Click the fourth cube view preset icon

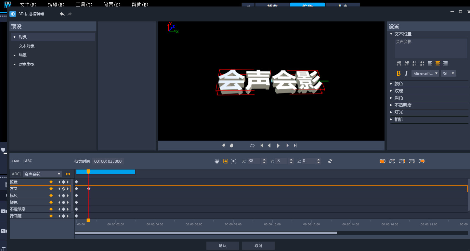(x=412, y=161)
